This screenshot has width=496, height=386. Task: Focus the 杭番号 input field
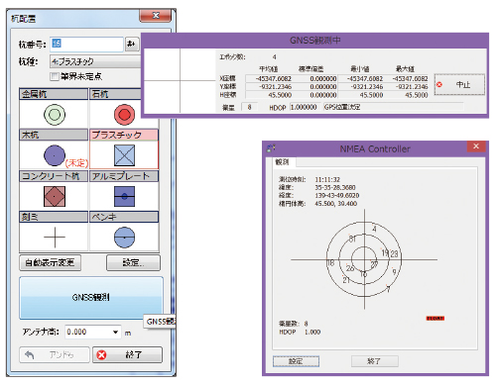(x=86, y=44)
